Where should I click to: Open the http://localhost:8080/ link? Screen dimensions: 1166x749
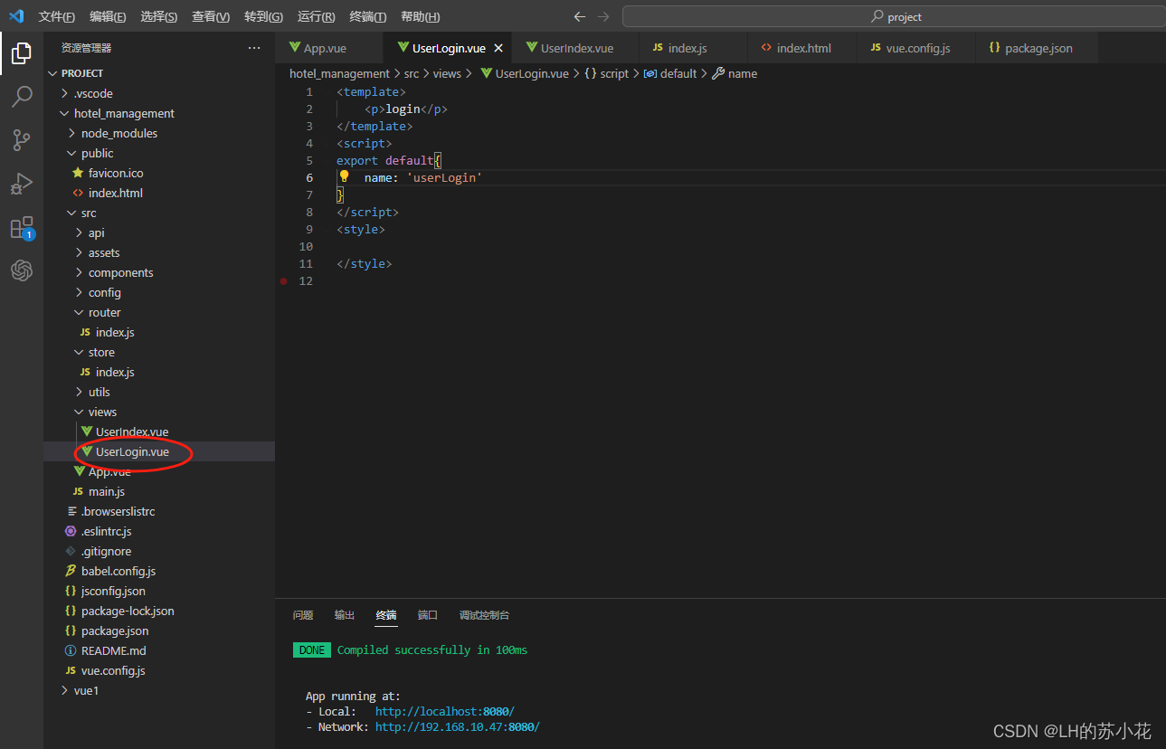(x=445, y=712)
